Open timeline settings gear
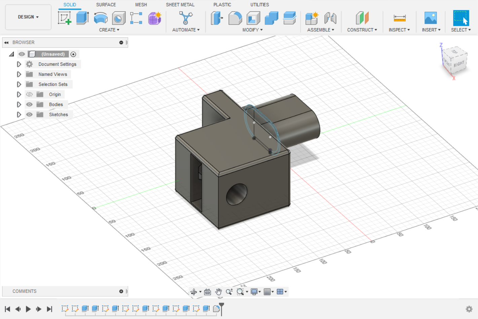Viewport: 478px width, 319px height. [x=469, y=309]
